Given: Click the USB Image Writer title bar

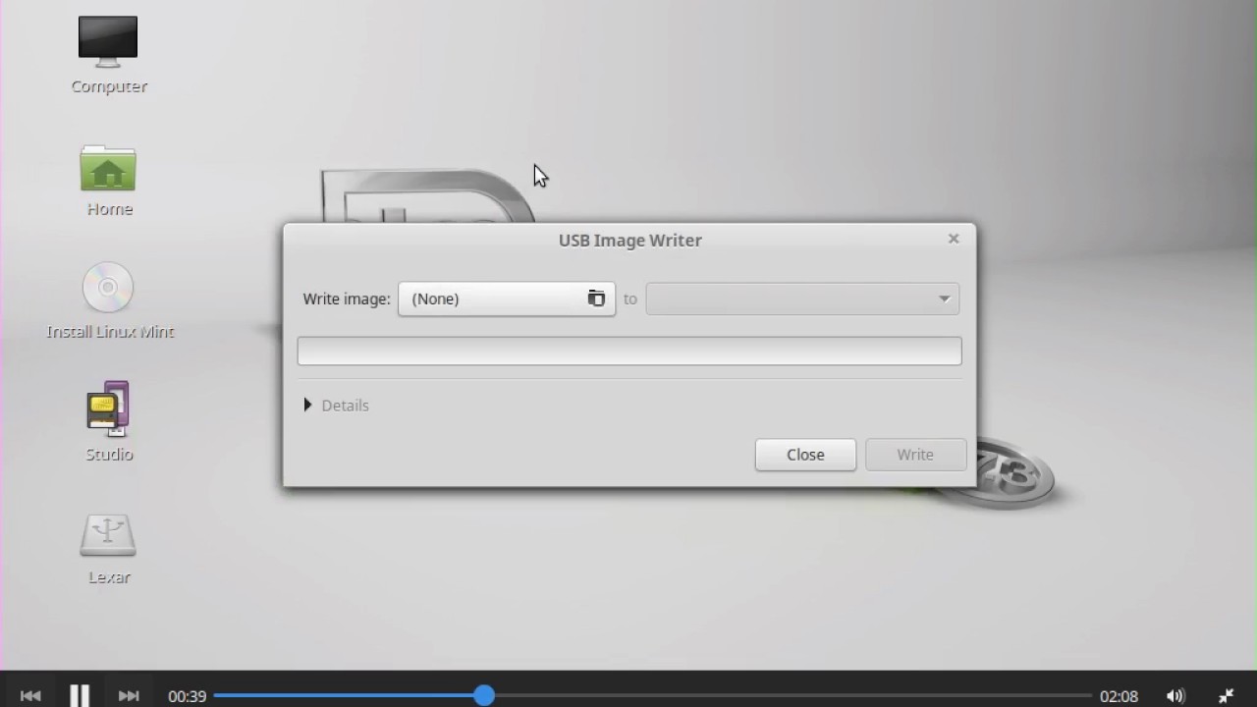Looking at the screenshot, I should click(x=629, y=240).
